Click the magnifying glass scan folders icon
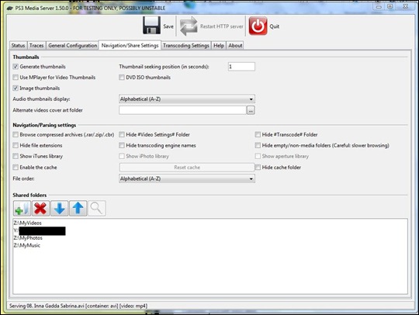The image size is (419, 315). (97, 209)
